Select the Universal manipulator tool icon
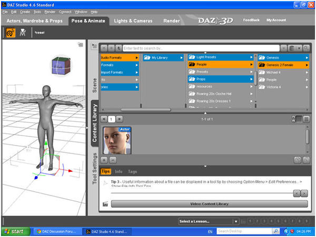 click(x=11, y=33)
